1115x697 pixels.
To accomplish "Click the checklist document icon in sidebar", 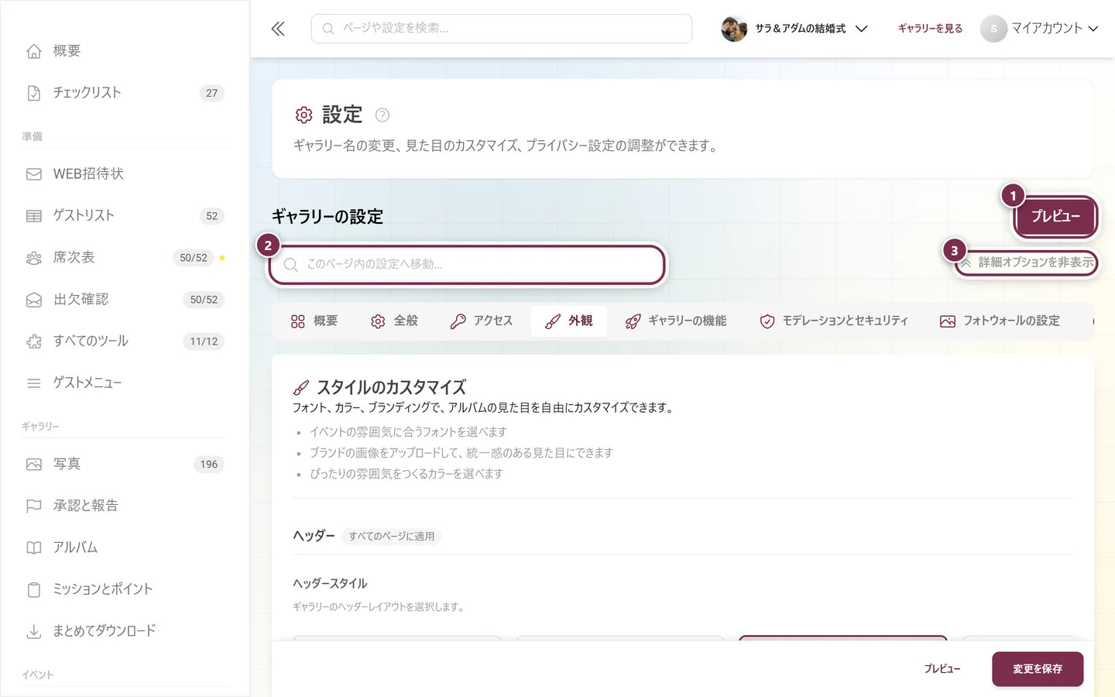I will [34, 93].
